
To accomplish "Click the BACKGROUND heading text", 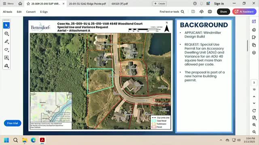I will (x=204, y=25).
